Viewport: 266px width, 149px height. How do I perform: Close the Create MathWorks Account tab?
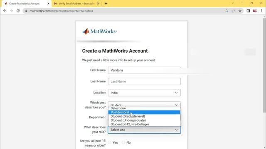coord(48,3)
